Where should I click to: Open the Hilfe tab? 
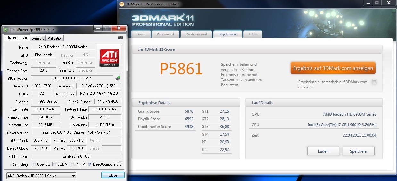point(253,34)
